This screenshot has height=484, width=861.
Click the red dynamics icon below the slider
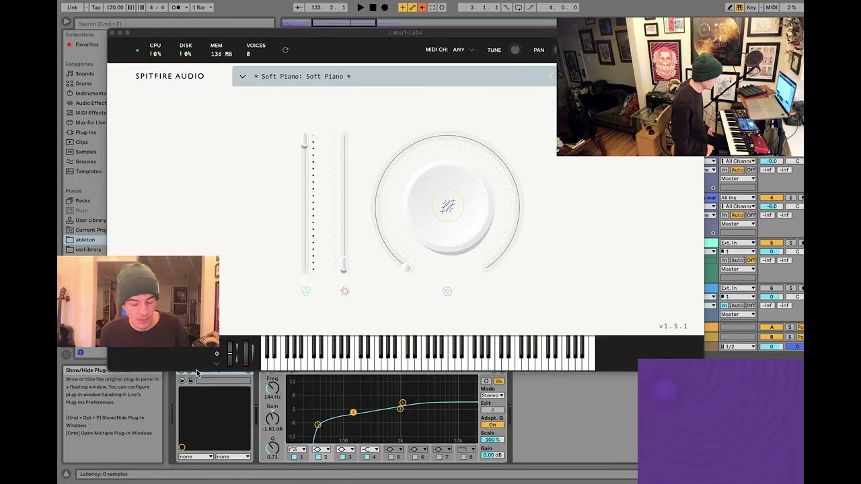coord(344,291)
